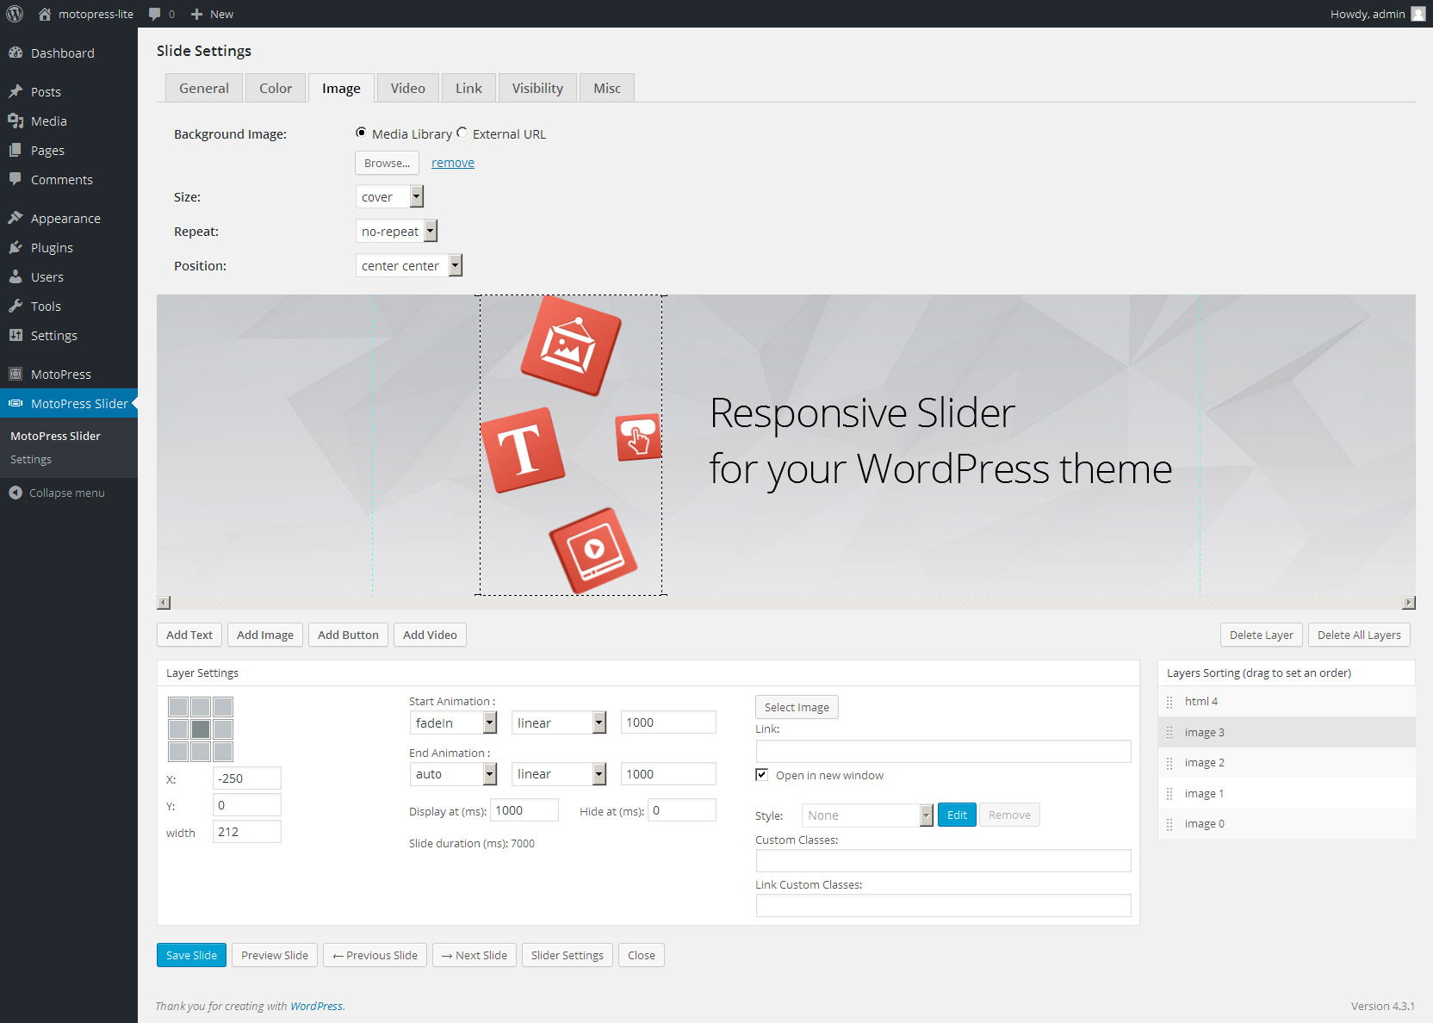
Task: Open Settings in the main sidebar
Action: 69,336
